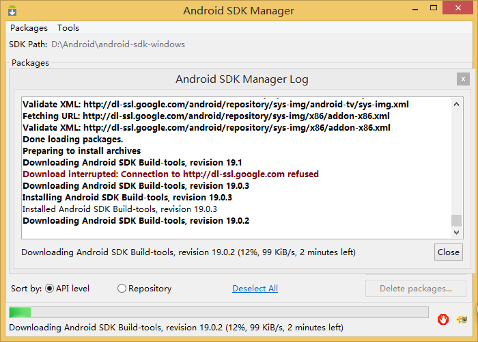This screenshot has width=478, height=342.
Task: Close the Android SDK Manager window
Action: [458, 8]
